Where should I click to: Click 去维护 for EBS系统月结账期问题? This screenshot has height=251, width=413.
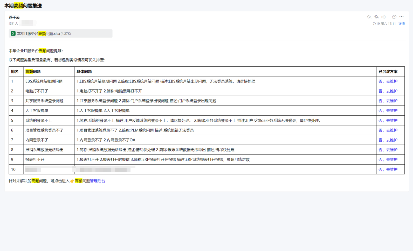(x=391, y=81)
